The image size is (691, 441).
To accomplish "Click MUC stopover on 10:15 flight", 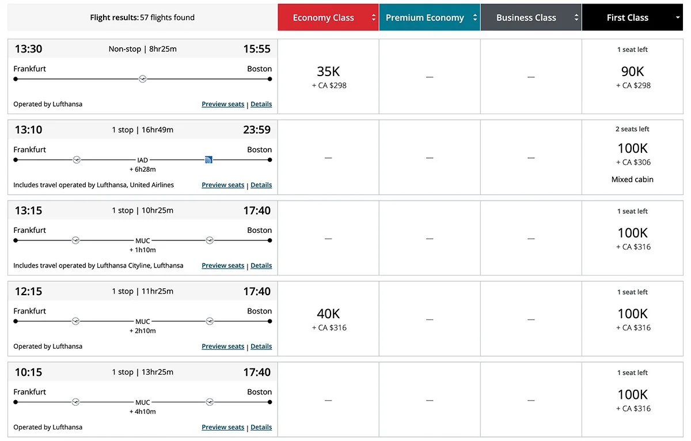I will pos(143,402).
